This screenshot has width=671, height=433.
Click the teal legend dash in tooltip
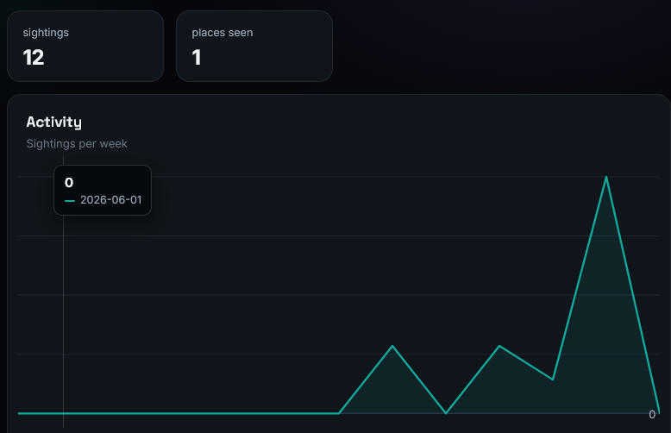point(70,201)
